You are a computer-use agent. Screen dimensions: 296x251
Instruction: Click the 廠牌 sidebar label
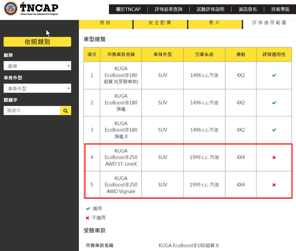click(8, 55)
